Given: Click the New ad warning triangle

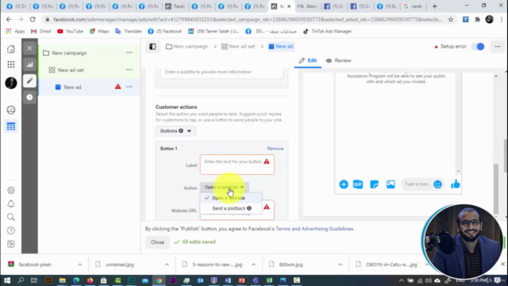Looking at the screenshot, I should [x=117, y=87].
